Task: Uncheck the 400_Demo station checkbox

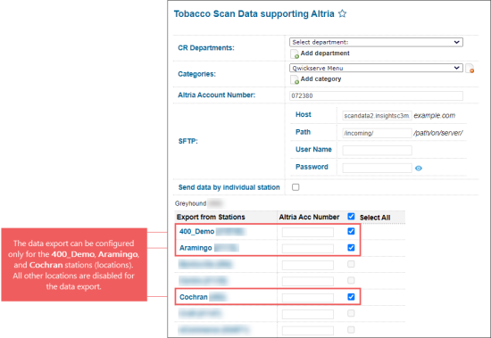Action: tap(351, 231)
